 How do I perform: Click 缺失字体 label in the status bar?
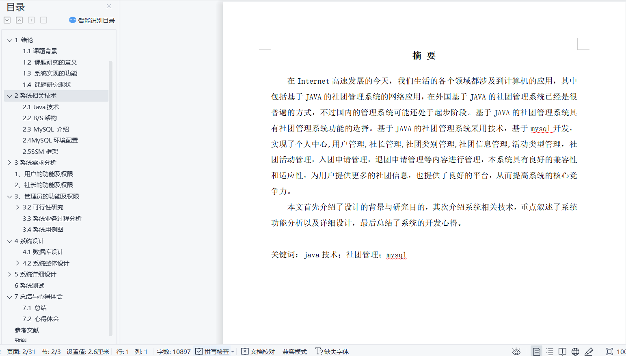[337, 352]
